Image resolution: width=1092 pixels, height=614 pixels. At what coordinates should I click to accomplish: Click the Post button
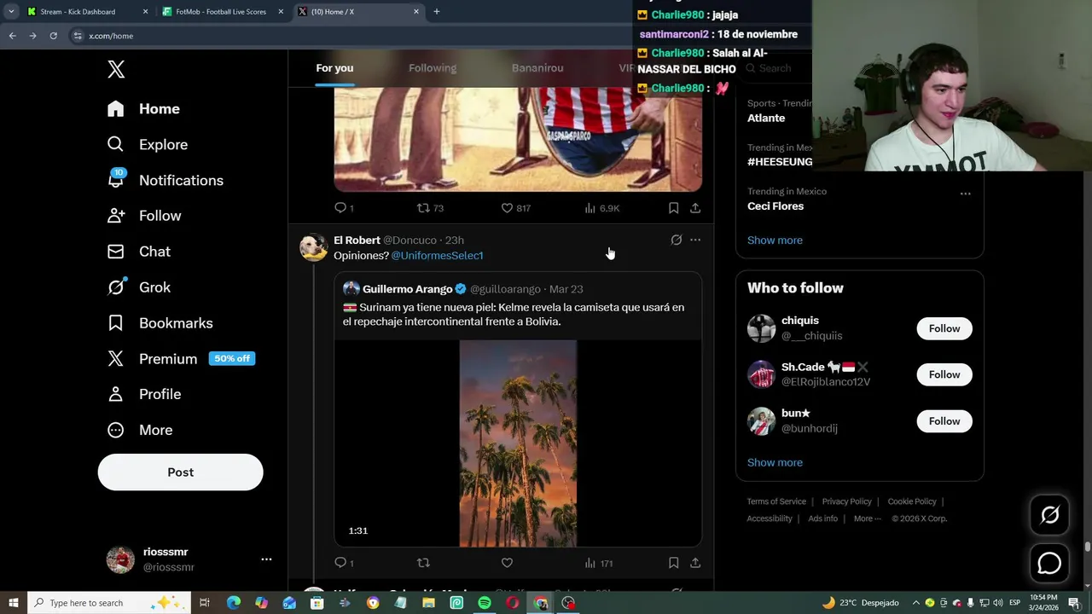(180, 472)
